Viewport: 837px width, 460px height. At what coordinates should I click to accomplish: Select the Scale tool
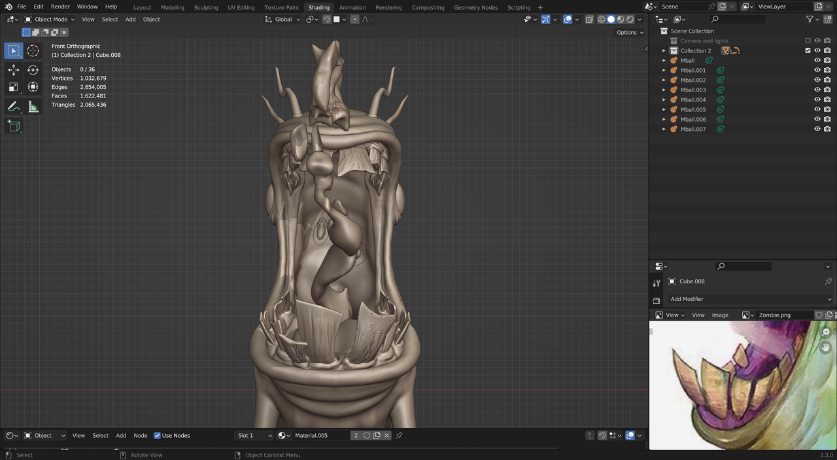(14, 87)
